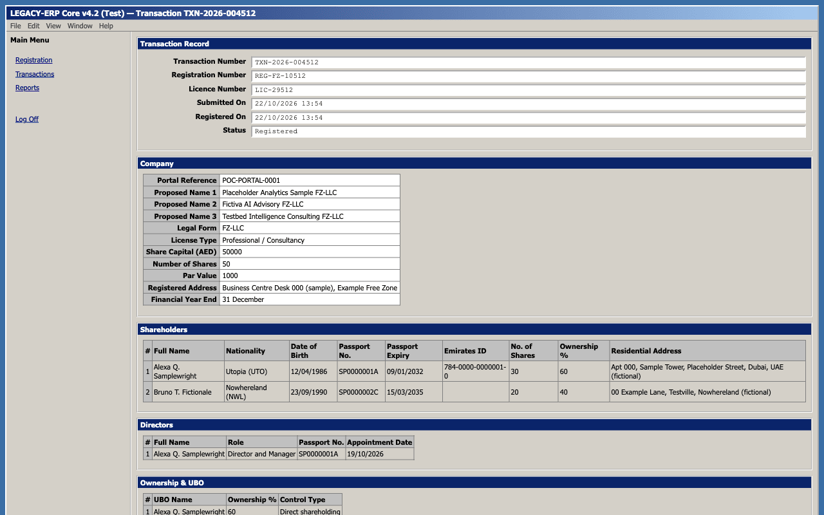This screenshot has width=824, height=515.
Task: Click Fictiva AI Advisory FZ-LLC name
Action: (x=310, y=204)
